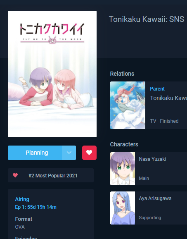The image size is (187, 239).
Task: Open the Aya Arisugawa character name link
Action: point(155,198)
